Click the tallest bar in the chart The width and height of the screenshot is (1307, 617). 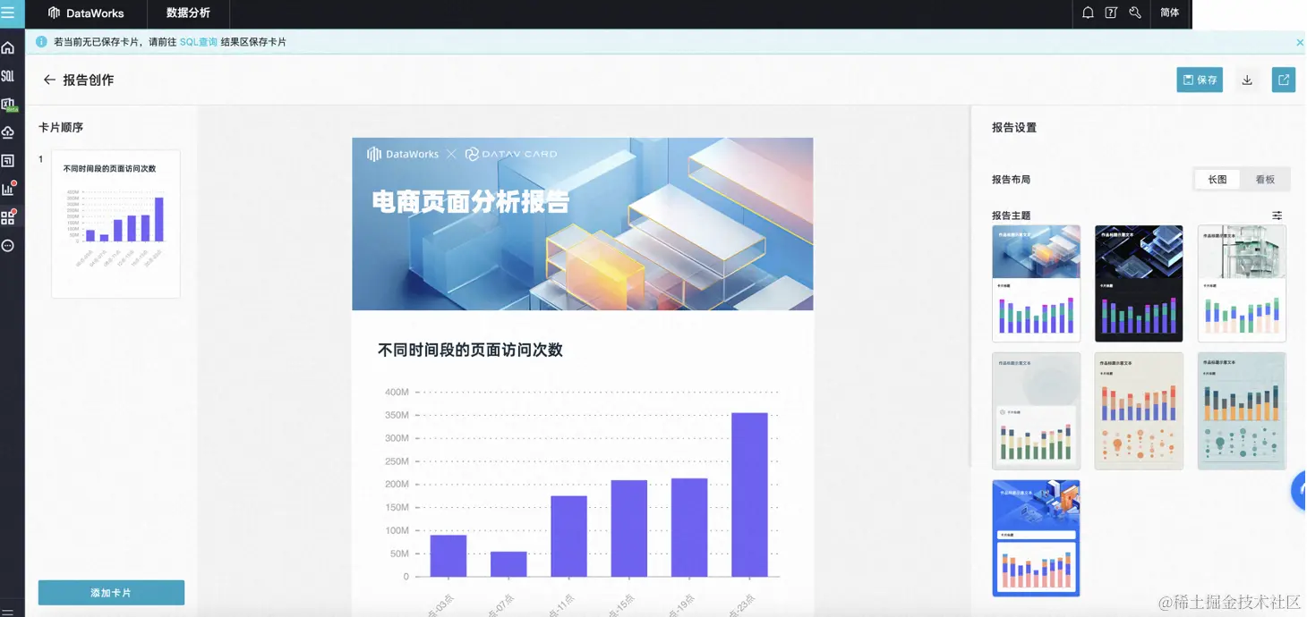click(x=749, y=494)
